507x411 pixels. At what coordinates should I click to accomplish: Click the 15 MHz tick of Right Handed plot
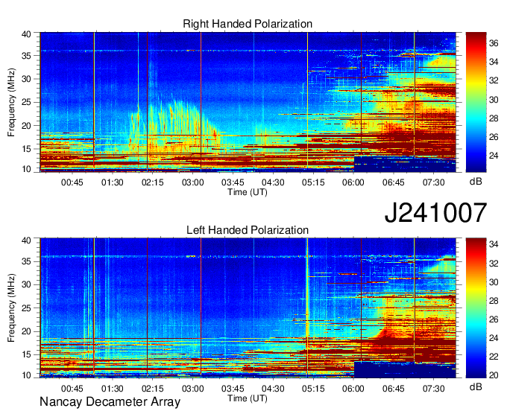(x=27, y=149)
